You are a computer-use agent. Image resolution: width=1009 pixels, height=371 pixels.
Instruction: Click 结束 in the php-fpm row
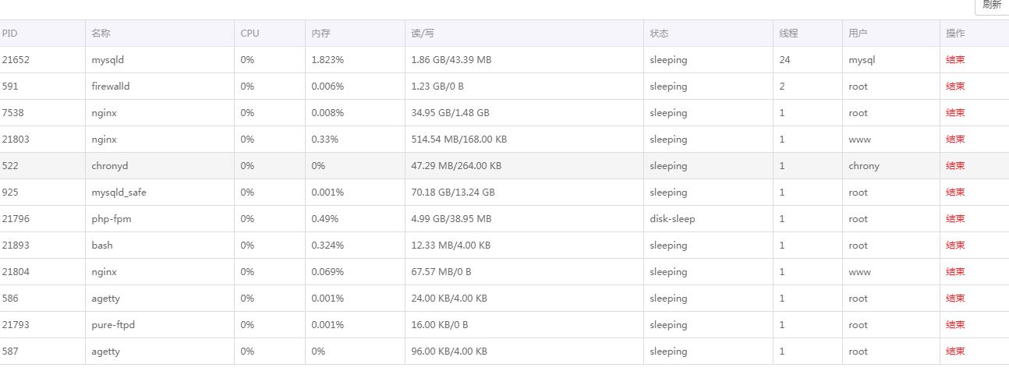(x=955, y=219)
